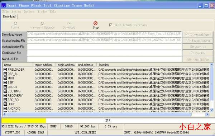Click the bytes and KBps transfer status
Viewport: 215px width, 136px height.
pyautogui.click(x=24, y=126)
